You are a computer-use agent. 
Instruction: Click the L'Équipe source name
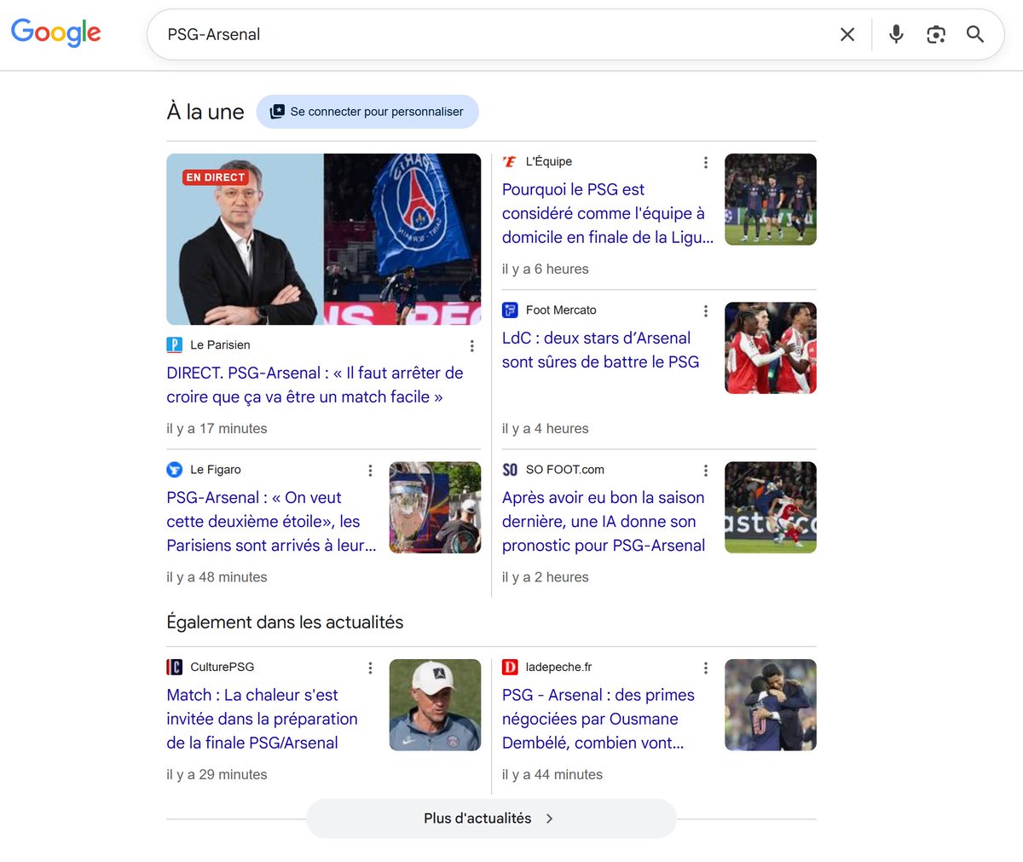(549, 162)
